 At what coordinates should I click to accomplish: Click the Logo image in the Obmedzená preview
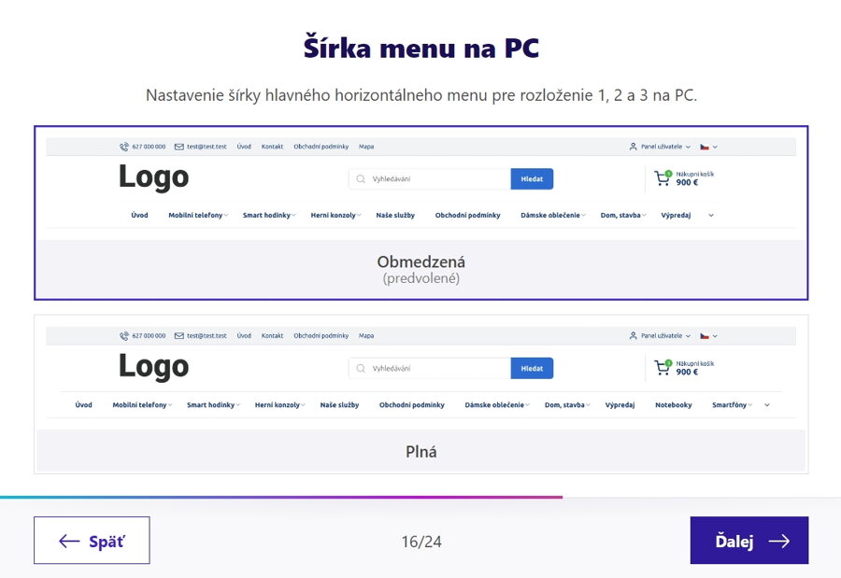coord(153,177)
